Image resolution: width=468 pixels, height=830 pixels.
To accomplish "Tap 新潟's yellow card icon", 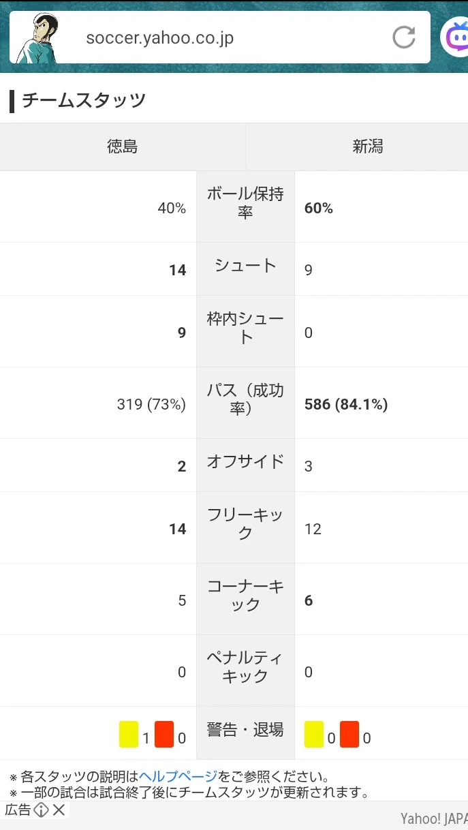I will 314,735.
